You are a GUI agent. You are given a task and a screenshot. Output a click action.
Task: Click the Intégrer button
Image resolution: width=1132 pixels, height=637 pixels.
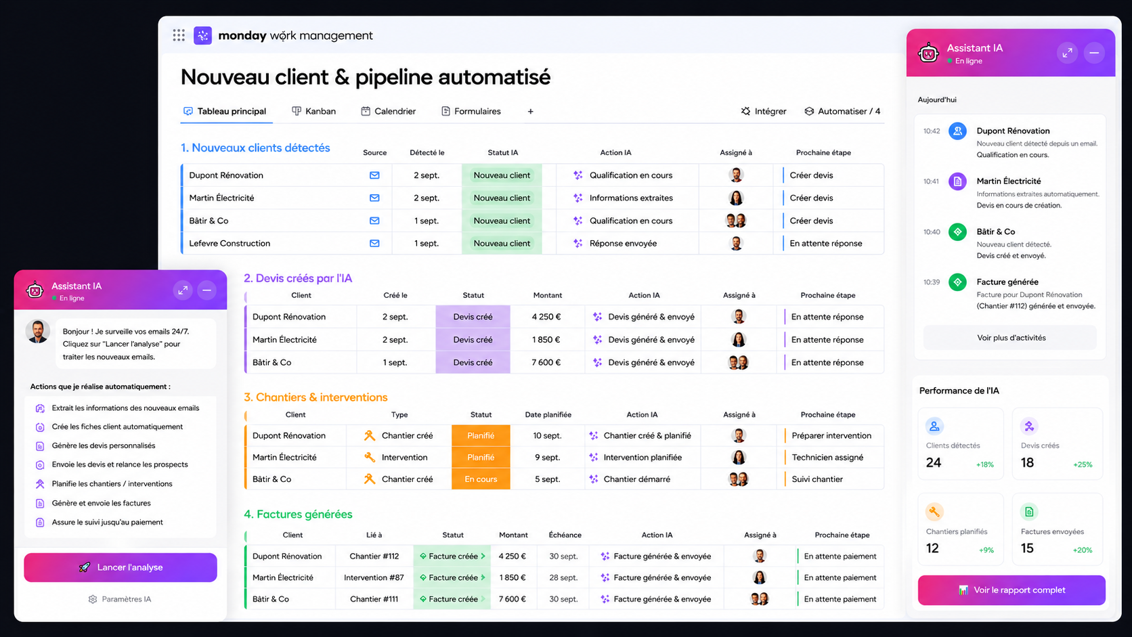click(x=764, y=111)
